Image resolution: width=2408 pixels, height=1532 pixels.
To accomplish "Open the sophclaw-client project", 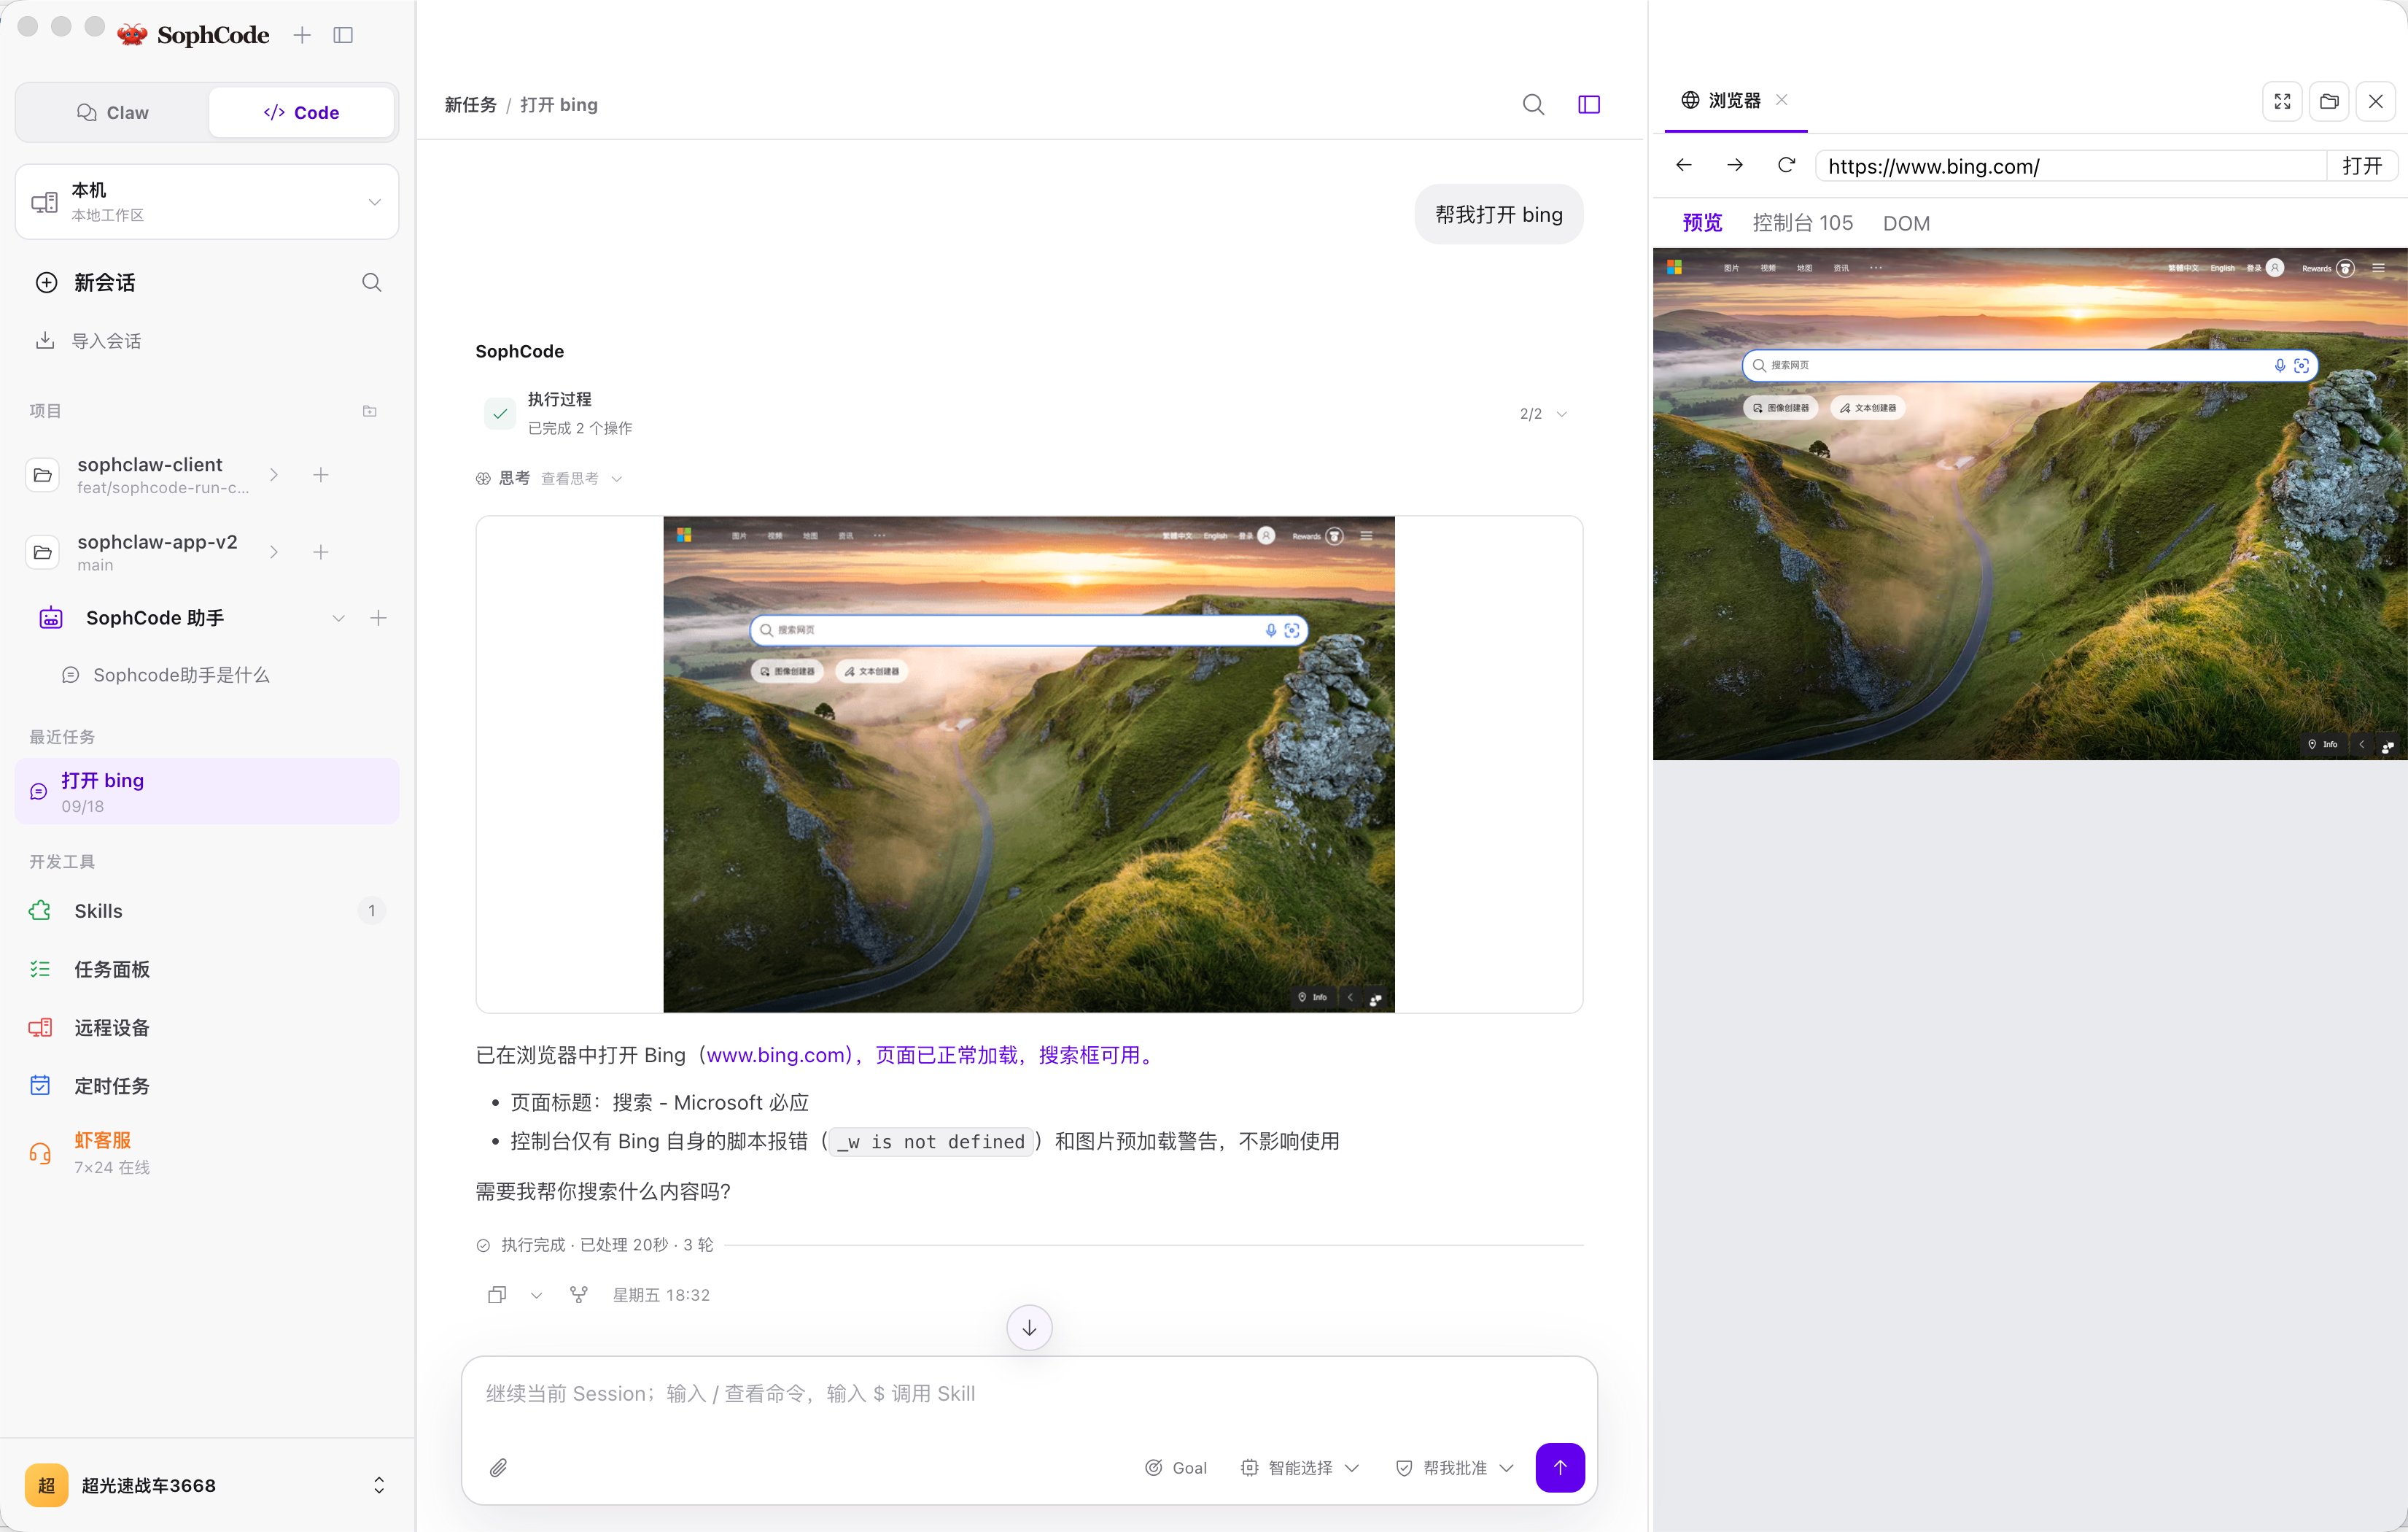I will (150, 476).
